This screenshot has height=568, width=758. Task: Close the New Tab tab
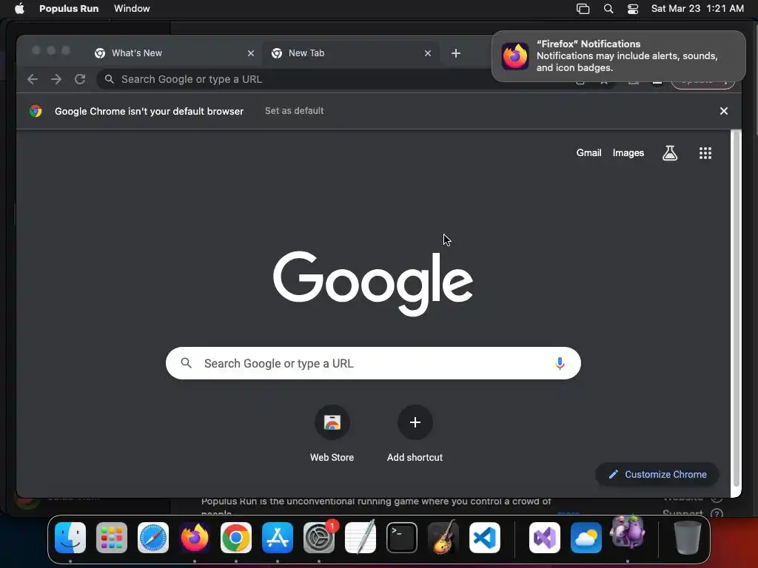pos(428,53)
